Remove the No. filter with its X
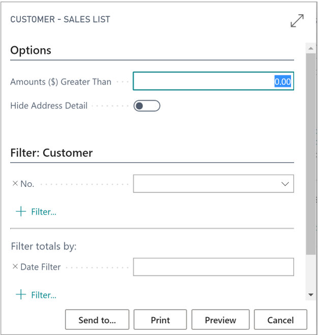 coord(15,183)
